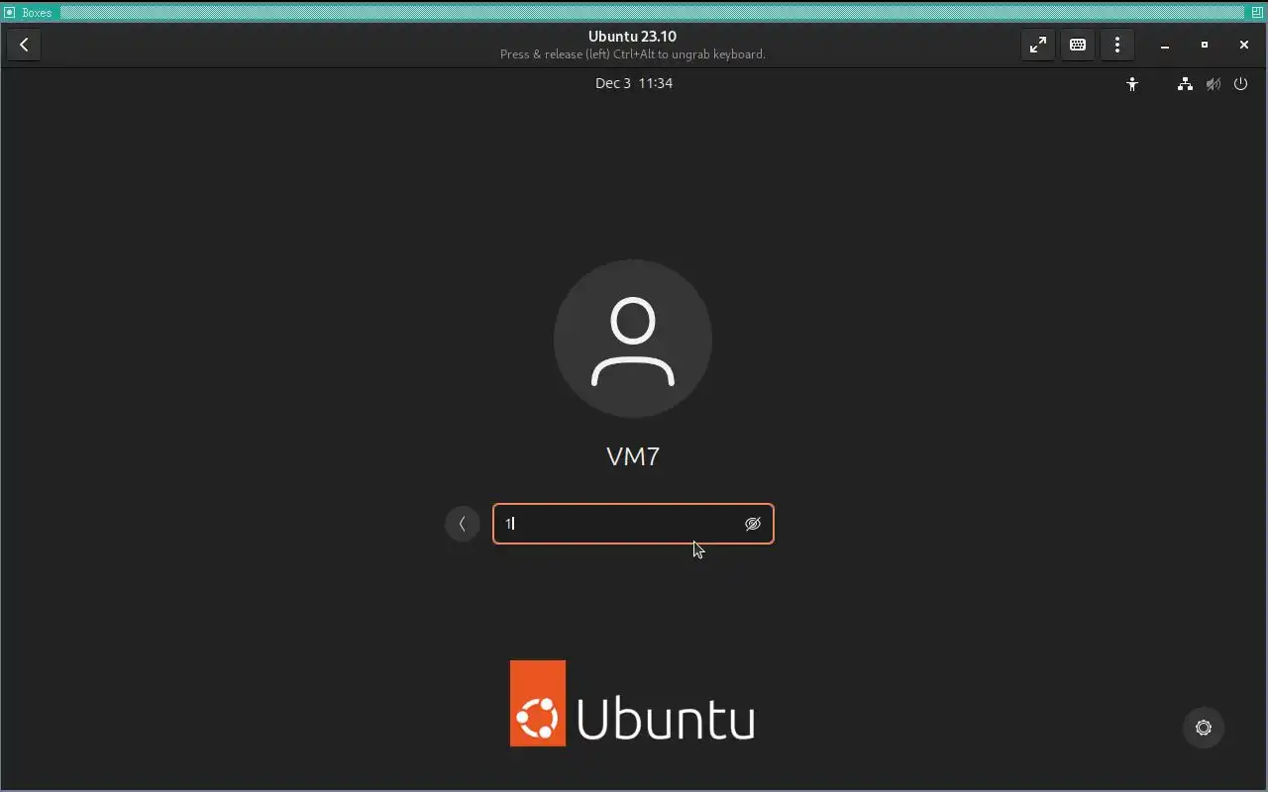Open the three-dots menu in Boxes header
Screen dimensions: 1268x792
(1117, 45)
